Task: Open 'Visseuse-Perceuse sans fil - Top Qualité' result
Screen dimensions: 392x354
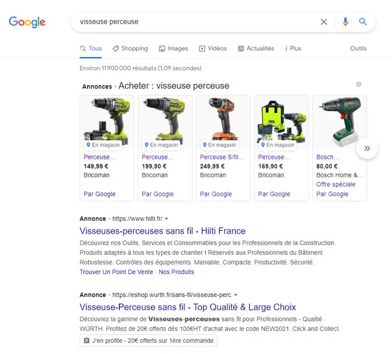Action: 188,307
